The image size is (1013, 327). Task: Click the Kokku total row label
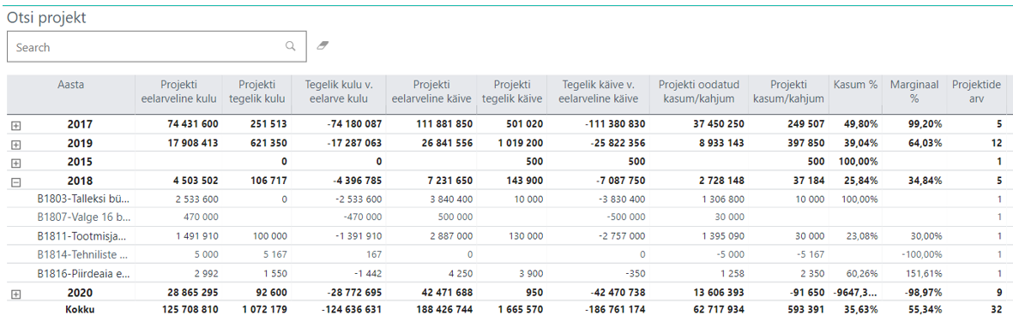(x=80, y=309)
